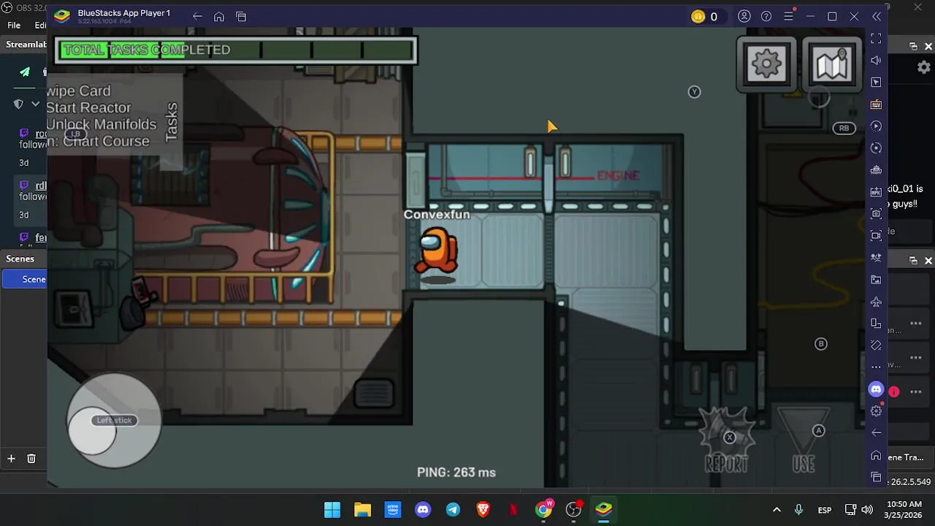
Task: Open BlueStacks recent apps from title bar
Action: 241,16
